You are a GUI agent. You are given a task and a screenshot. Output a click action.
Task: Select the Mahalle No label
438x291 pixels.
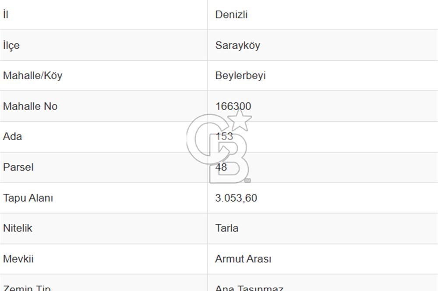click(30, 106)
